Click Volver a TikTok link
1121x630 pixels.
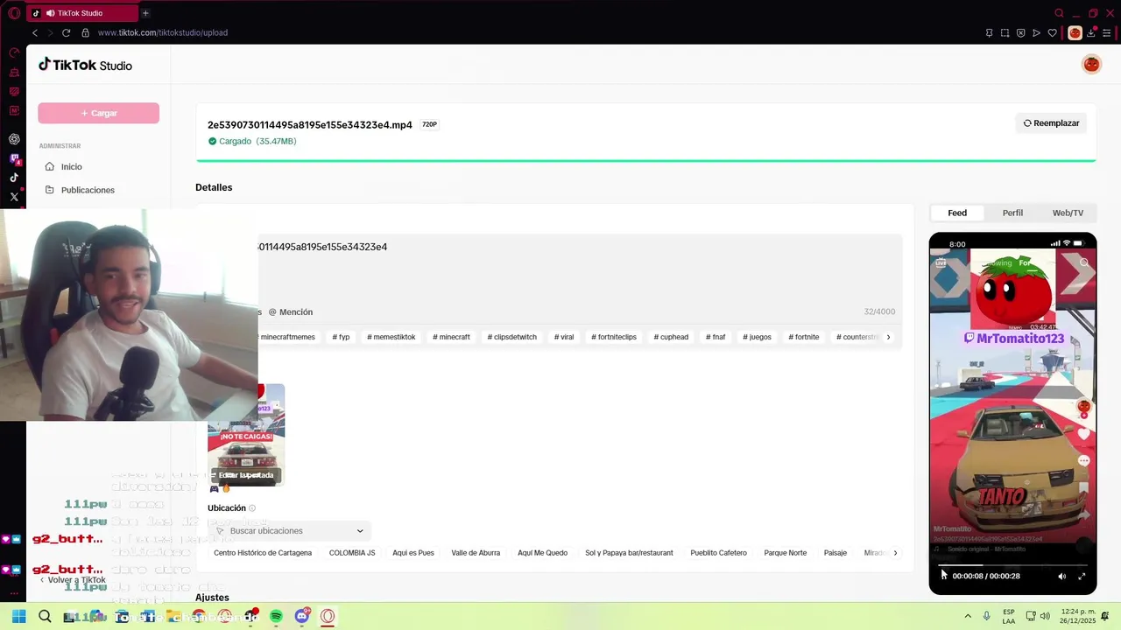click(72, 580)
